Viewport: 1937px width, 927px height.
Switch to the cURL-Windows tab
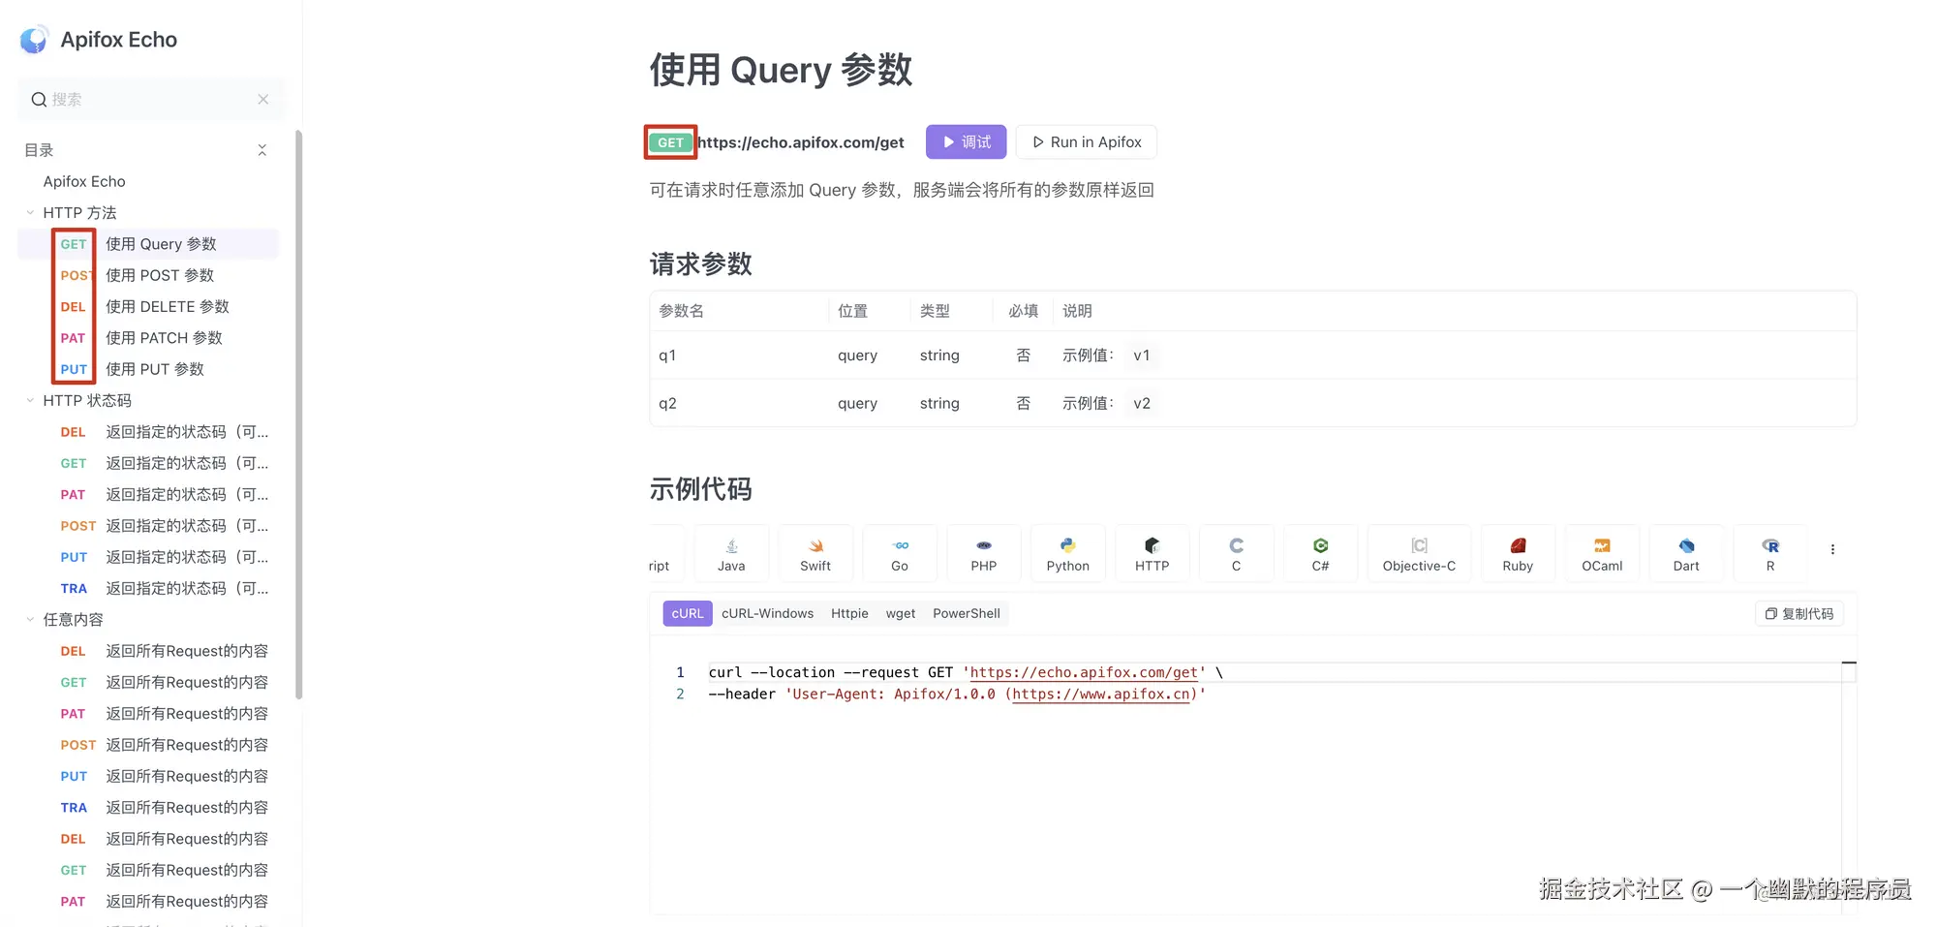tap(767, 612)
